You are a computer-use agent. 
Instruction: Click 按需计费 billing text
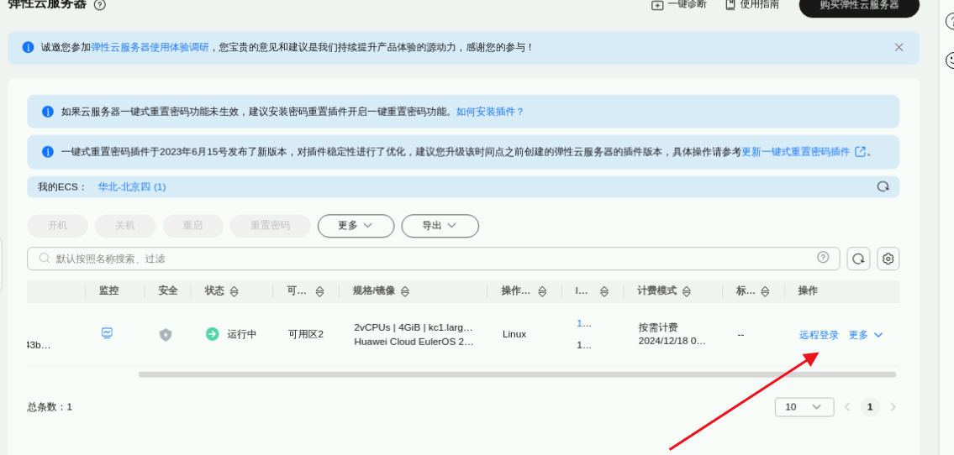[x=657, y=327]
